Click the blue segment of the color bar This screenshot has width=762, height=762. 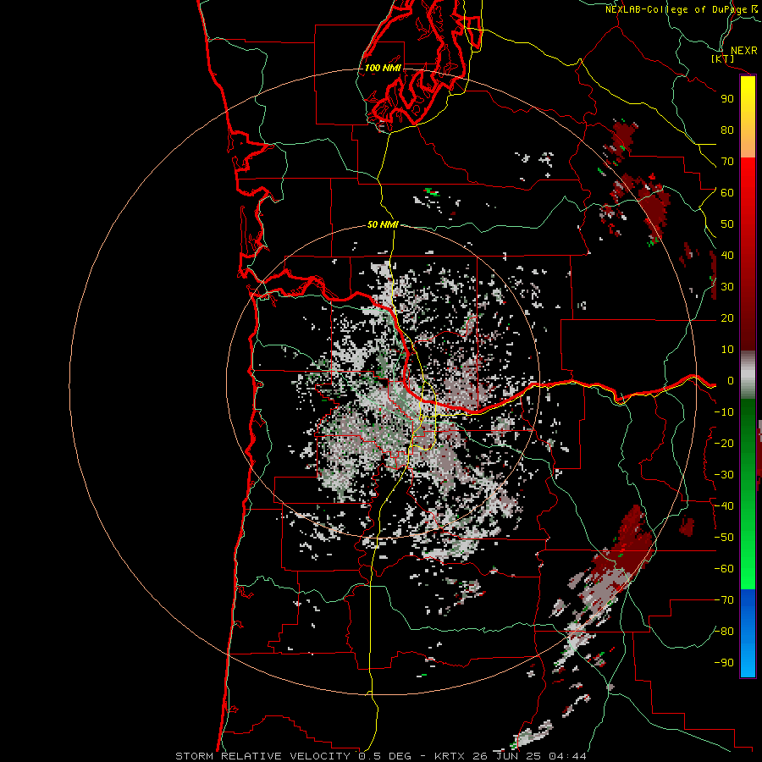(748, 632)
